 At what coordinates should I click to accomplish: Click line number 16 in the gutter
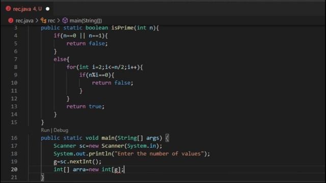[x=14, y=138]
